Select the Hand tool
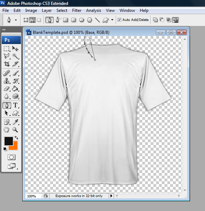Viewport: 205px width, 211px height. [6, 130]
